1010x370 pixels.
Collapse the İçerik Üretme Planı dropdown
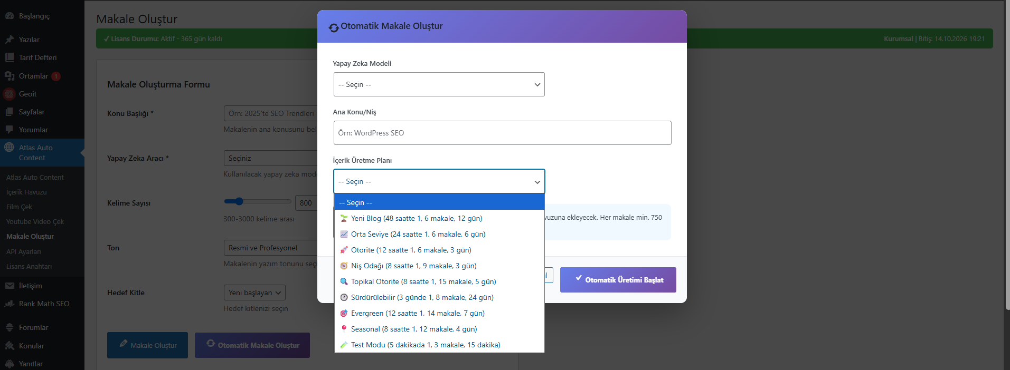[x=439, y=181]
